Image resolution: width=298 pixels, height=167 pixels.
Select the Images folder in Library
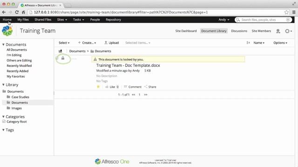point(17,108)
